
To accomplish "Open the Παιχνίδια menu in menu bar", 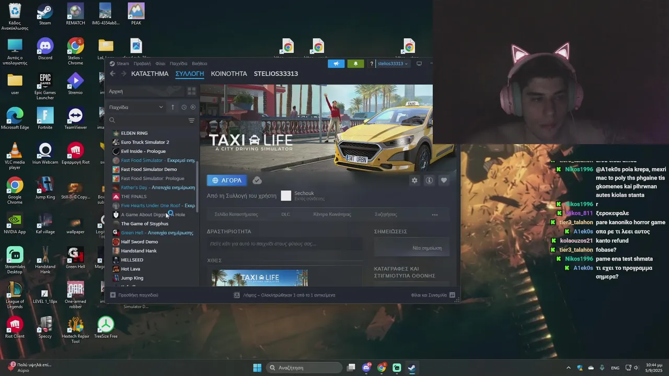I will 178,64.
